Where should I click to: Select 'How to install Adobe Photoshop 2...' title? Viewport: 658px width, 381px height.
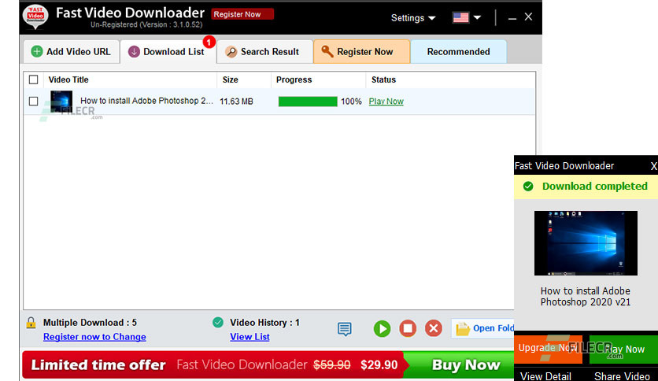[x=146, y=101]
